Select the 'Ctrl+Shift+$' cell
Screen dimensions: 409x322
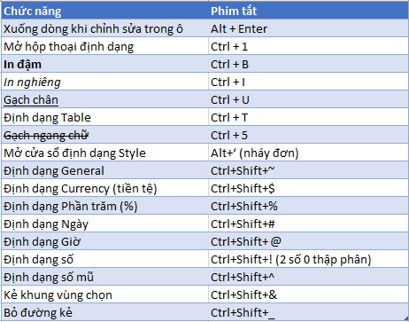308,188
